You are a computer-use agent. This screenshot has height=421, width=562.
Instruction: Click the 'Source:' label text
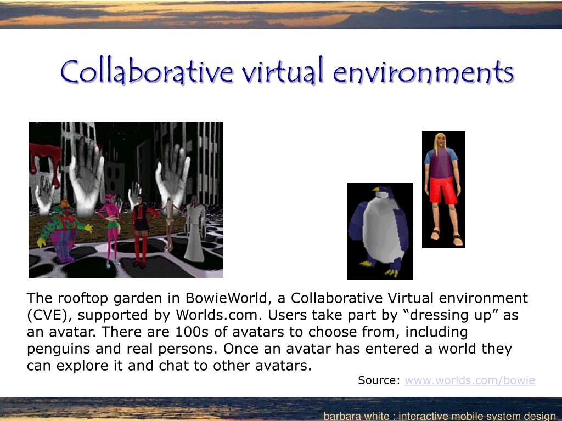379,380
